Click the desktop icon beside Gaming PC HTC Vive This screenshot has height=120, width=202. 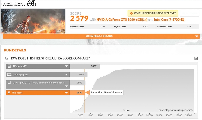pos(9,83)
